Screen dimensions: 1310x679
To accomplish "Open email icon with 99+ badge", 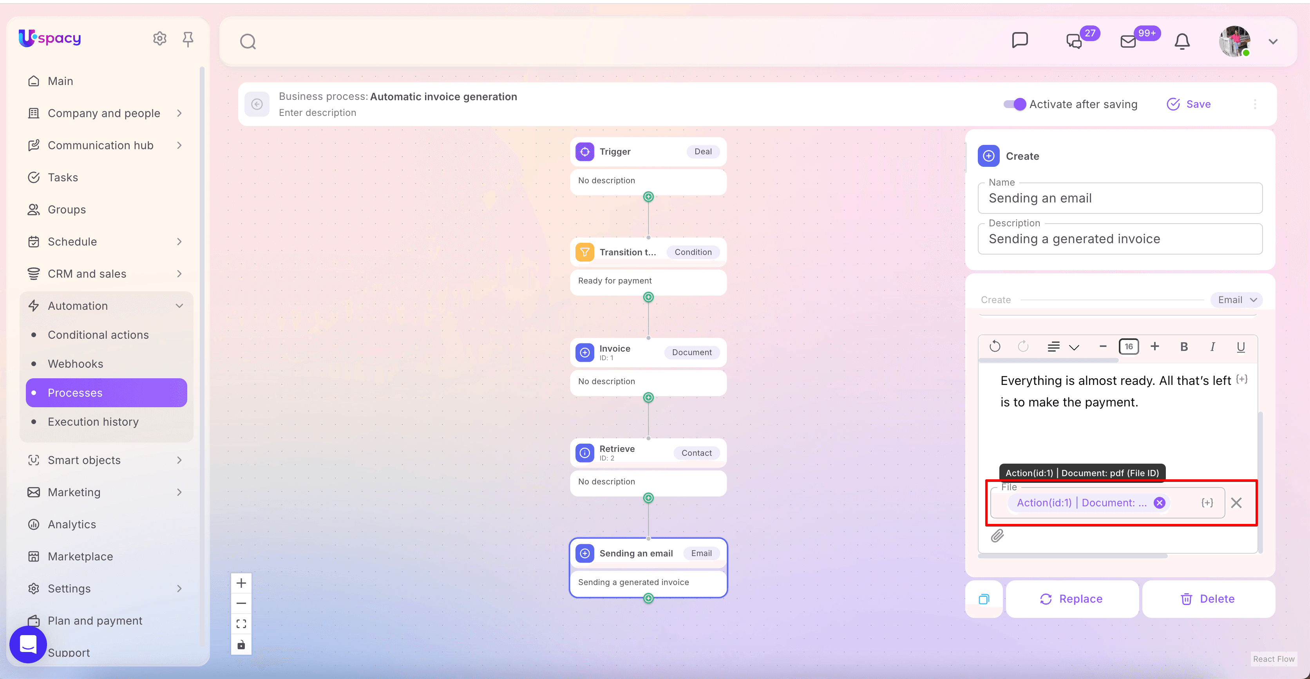I will pyautogui.click(x=1128, y=41).
